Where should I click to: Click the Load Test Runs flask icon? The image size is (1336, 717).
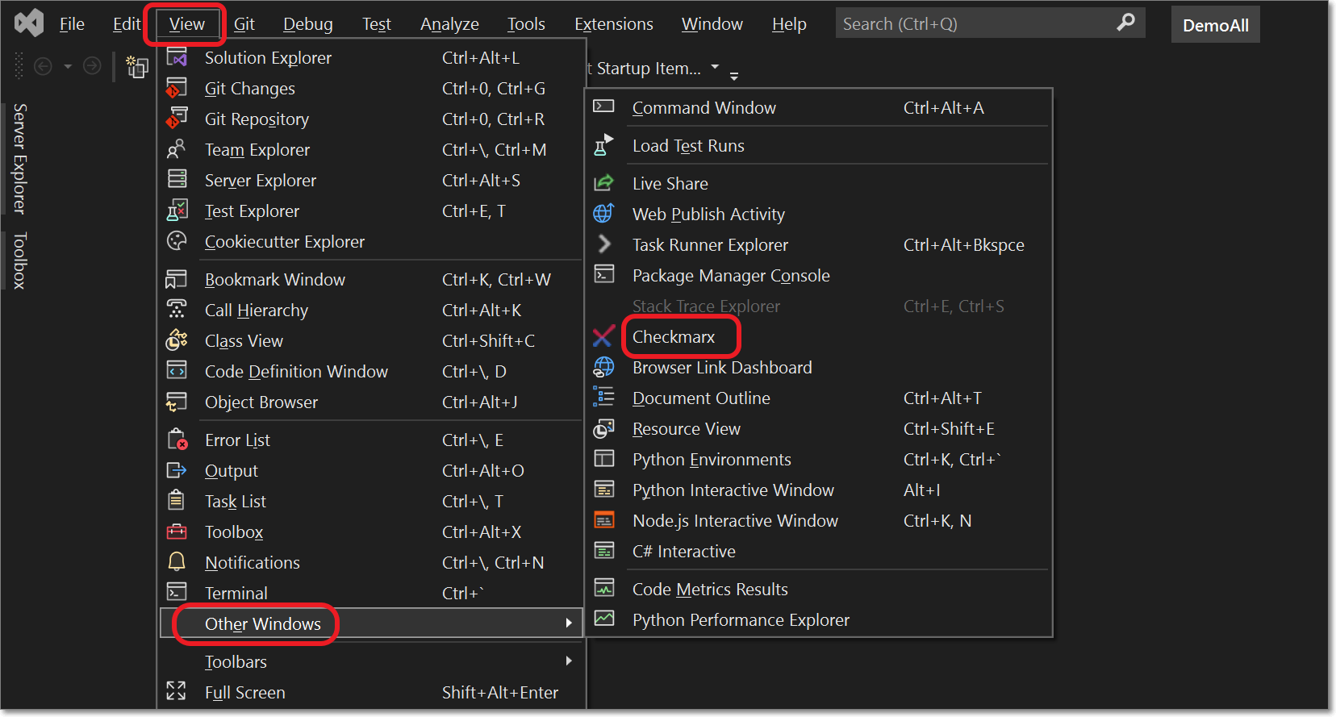click(x=604, y=145)
